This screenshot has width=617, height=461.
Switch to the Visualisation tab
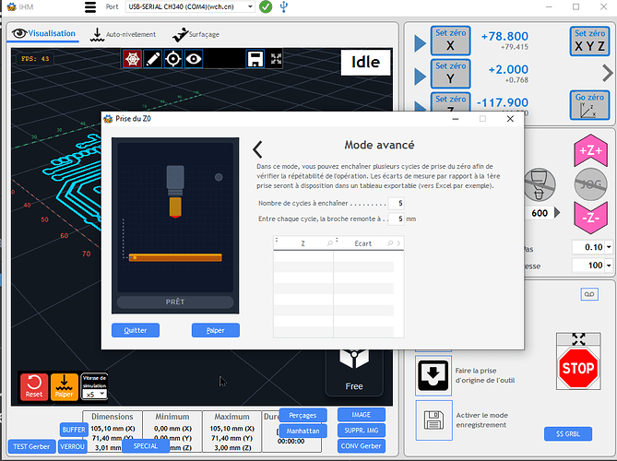click(x=43, y=33)
